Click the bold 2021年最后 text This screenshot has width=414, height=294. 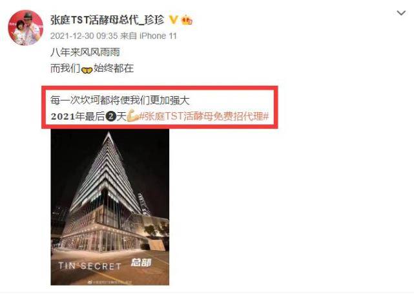point(78,116)
